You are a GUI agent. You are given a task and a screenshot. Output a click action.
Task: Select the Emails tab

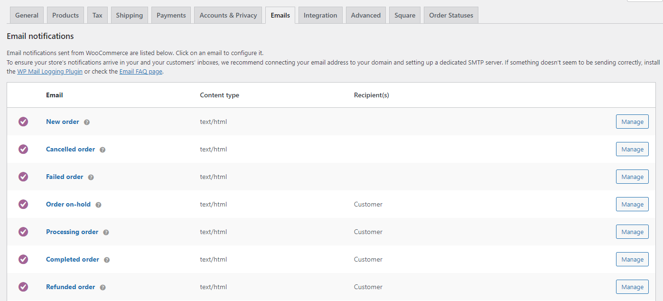[280, 15]
